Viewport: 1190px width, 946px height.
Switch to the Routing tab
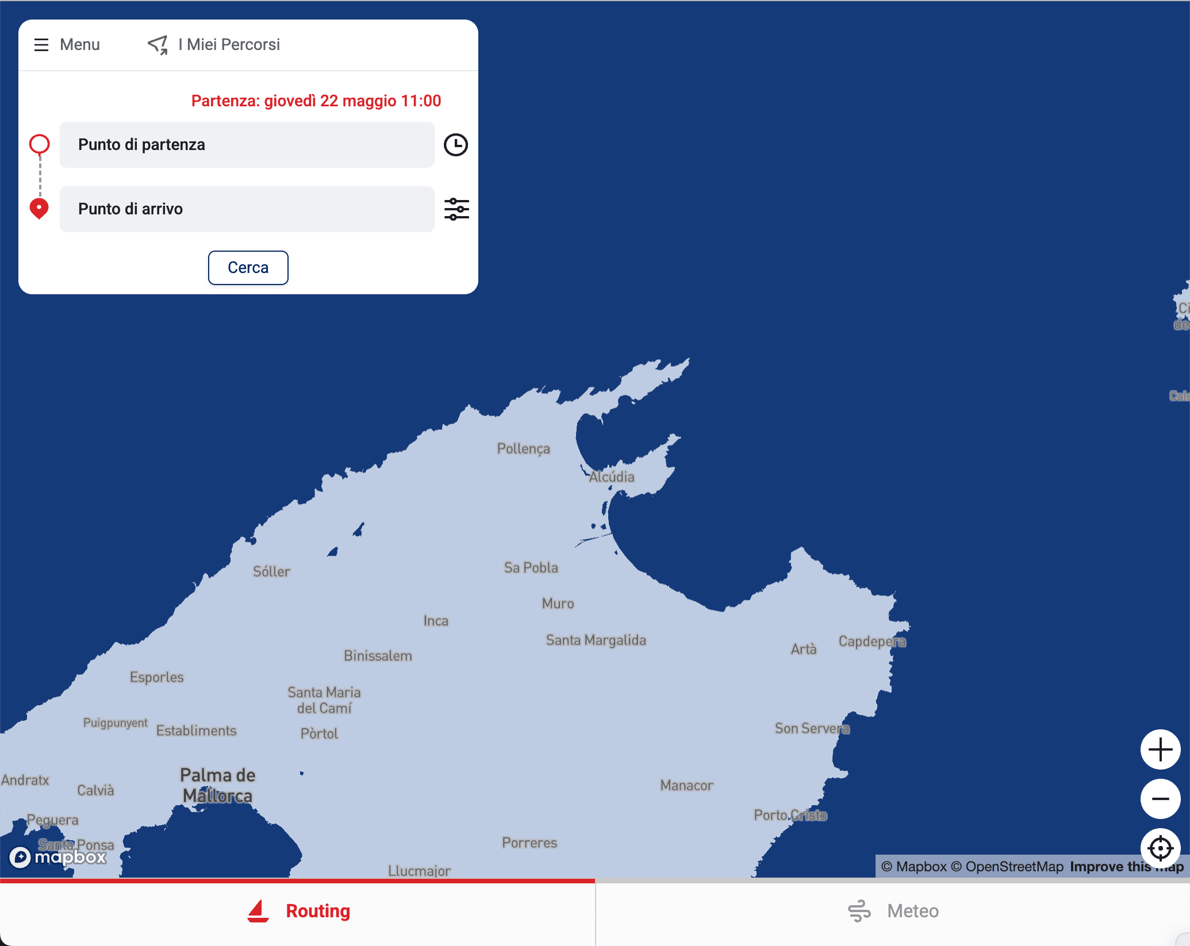click(x=298, y=912)
